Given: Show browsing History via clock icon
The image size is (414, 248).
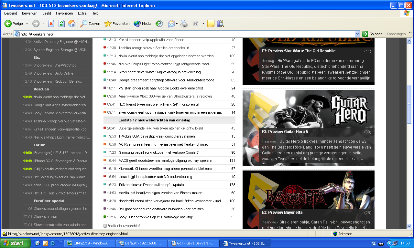Looking at the screenshot, I should coord(159,24).
